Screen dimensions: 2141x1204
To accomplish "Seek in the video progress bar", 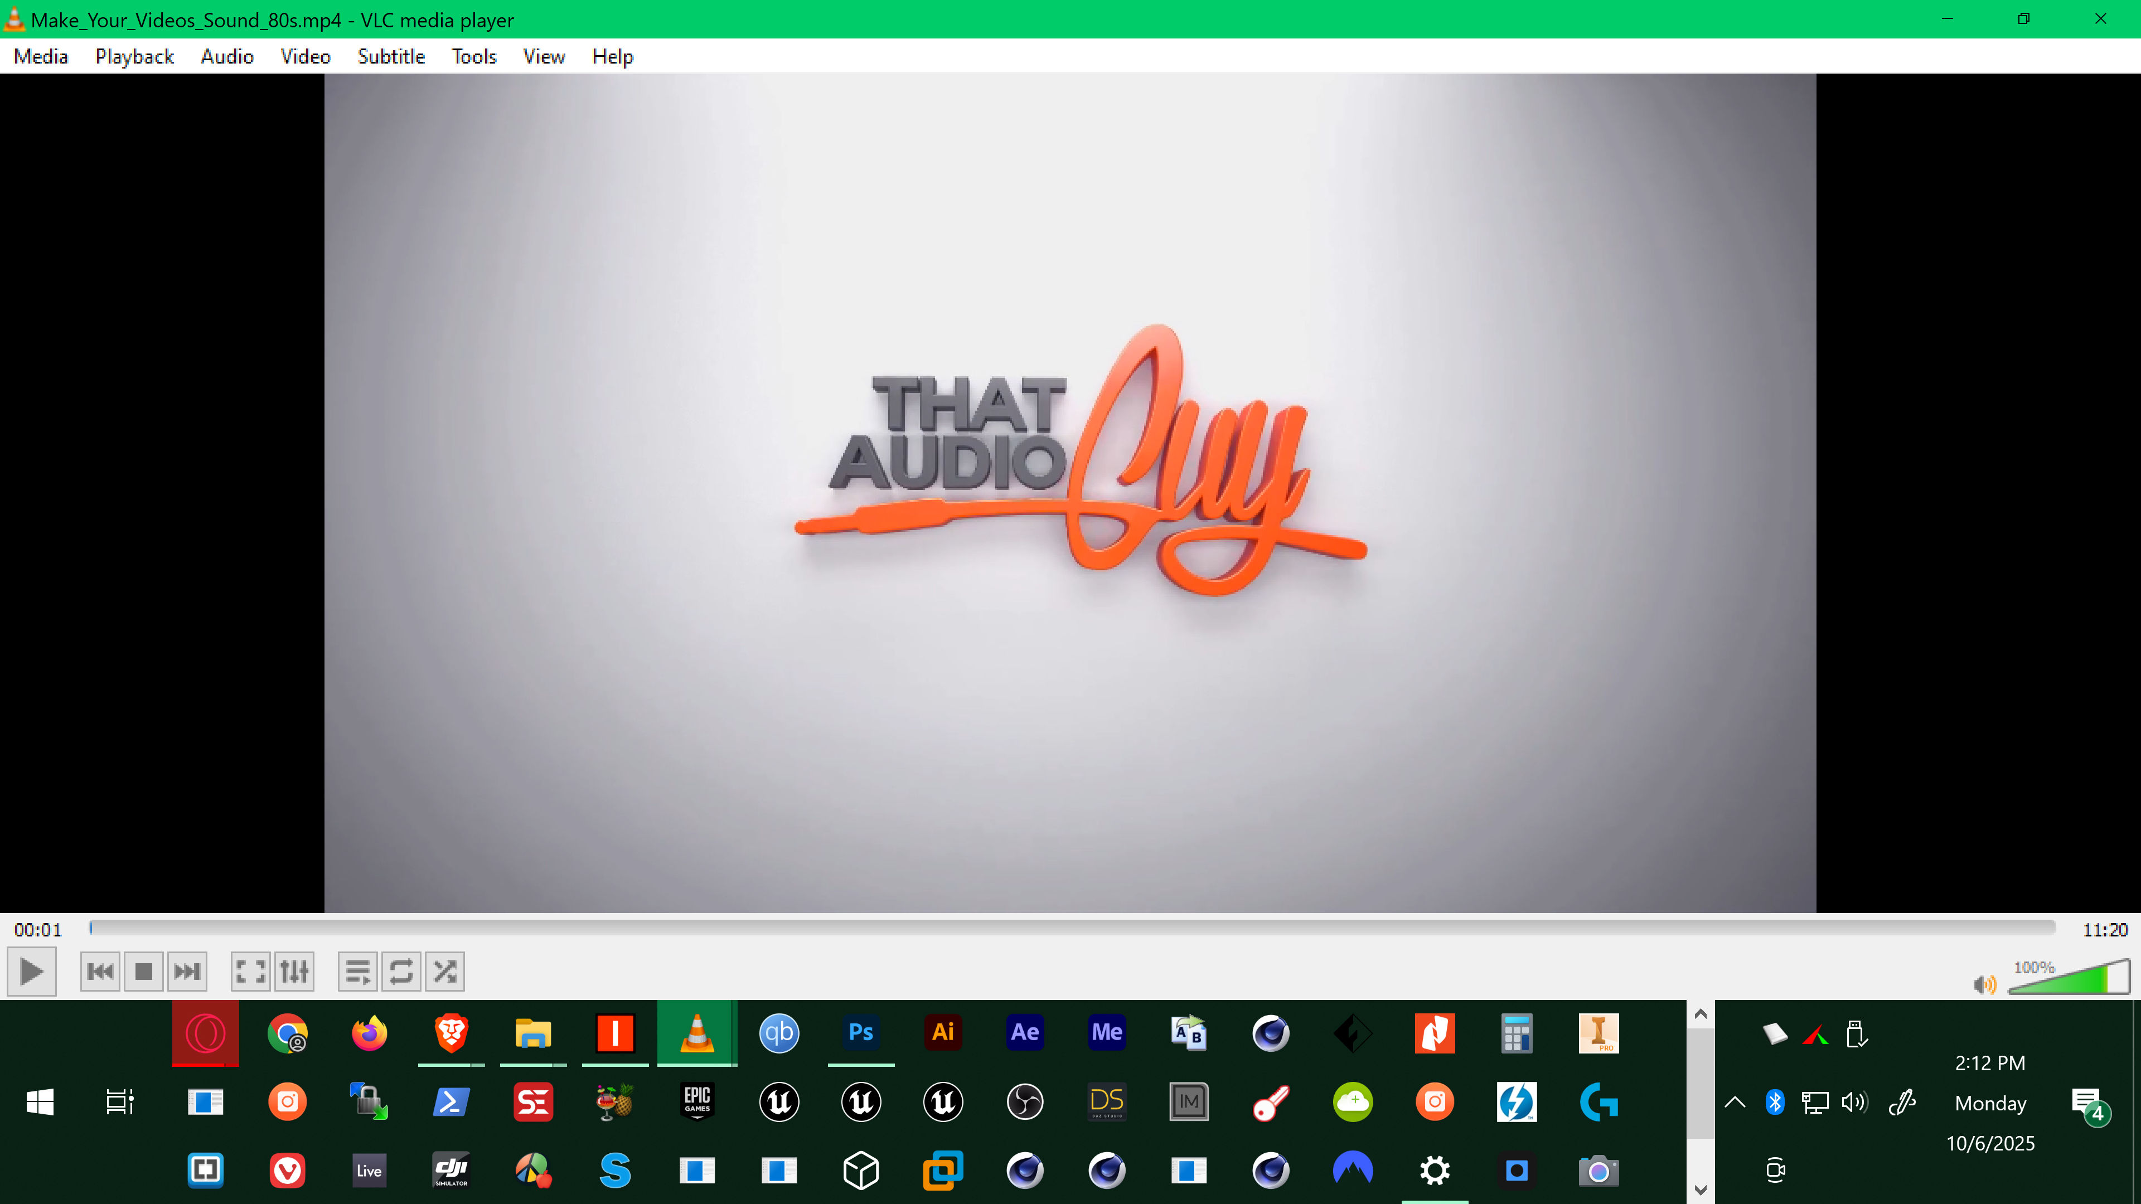I will [1072, 928].
